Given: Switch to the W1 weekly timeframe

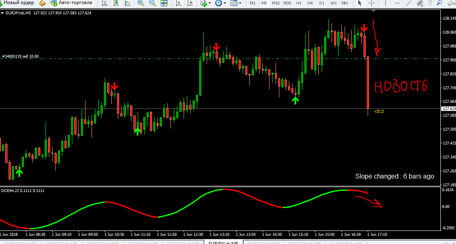Looking at the screenshot, I should coord(333,3).
